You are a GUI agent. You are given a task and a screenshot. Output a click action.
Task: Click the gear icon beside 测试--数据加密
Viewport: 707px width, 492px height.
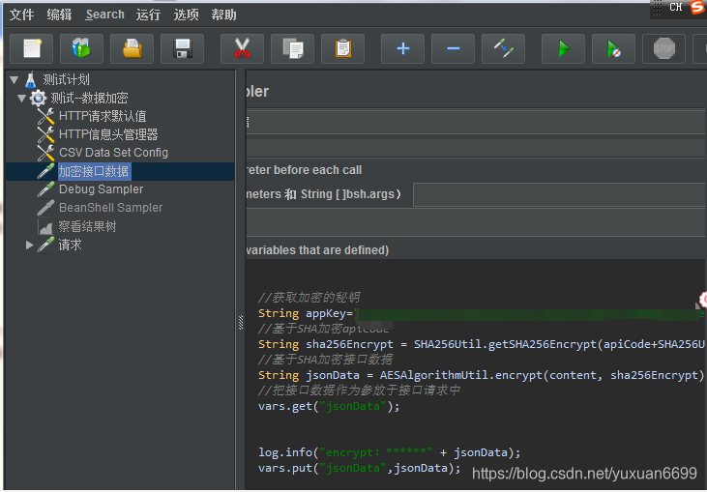[x=38, y=99]
